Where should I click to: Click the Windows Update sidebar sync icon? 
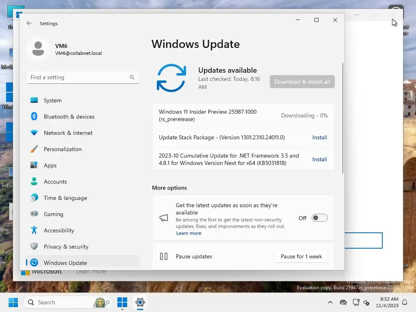34,263
